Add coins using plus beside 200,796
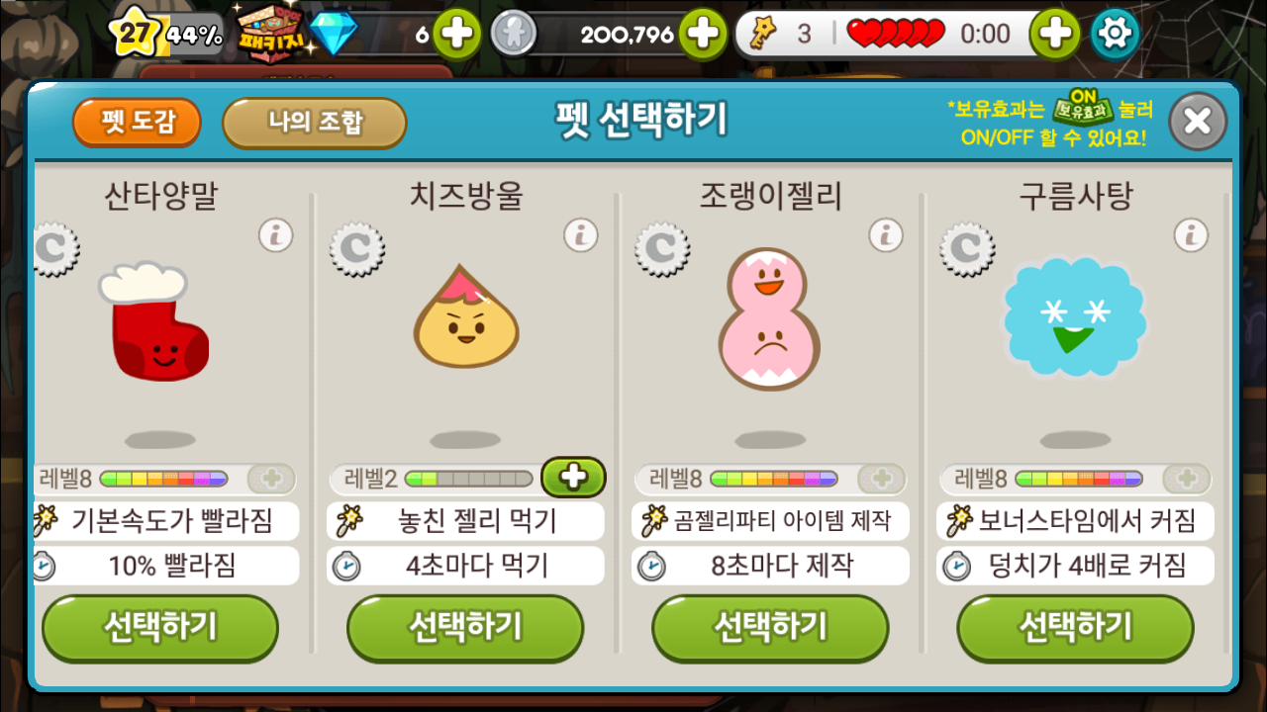 point(702,34)
